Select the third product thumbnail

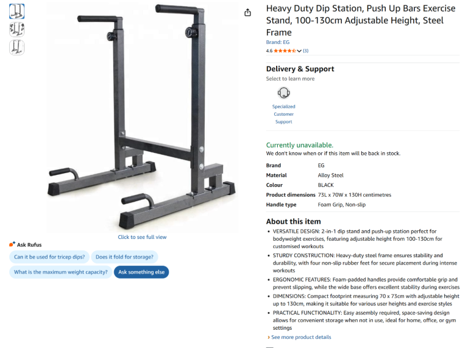(x=17, y=48)
